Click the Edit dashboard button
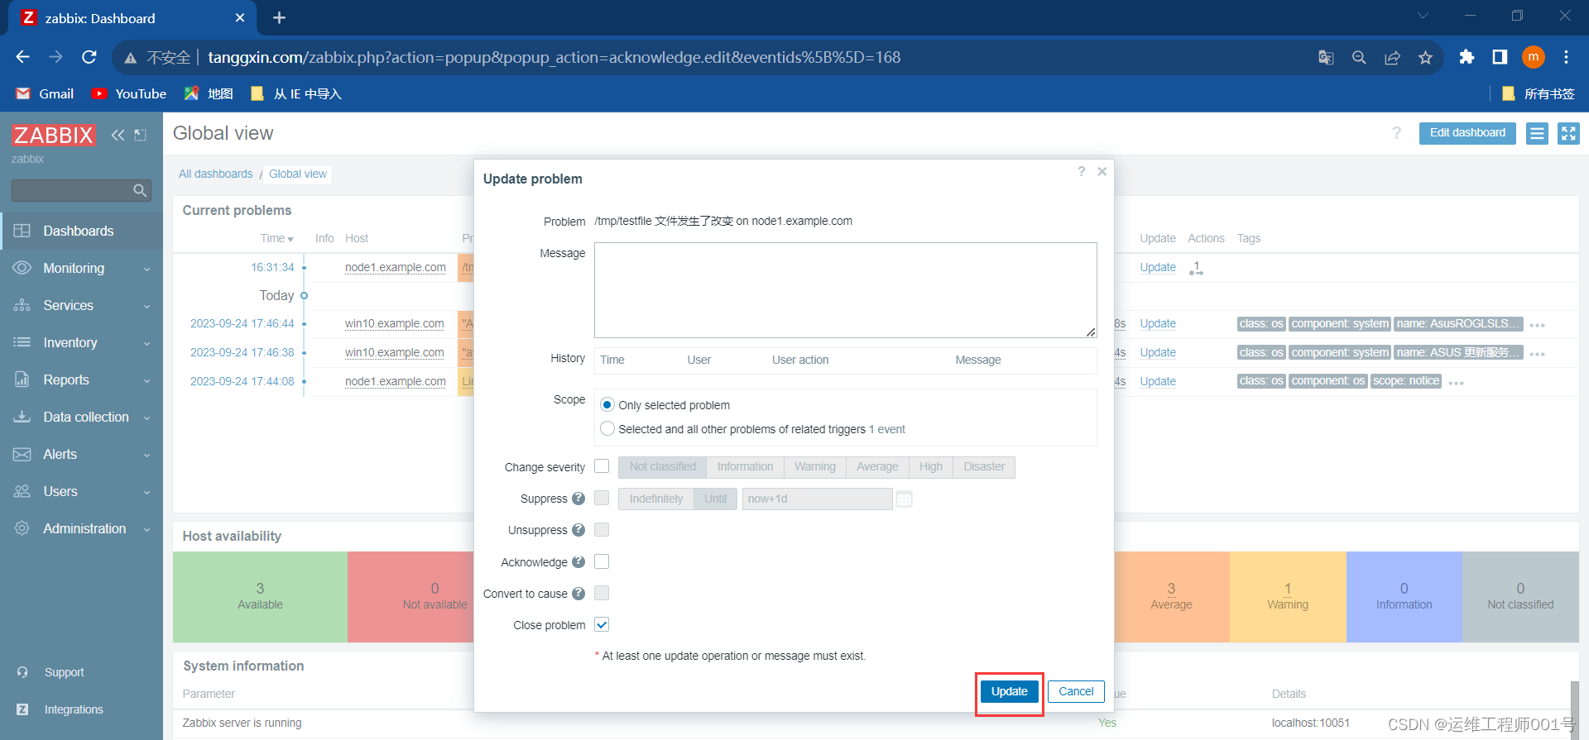This screenshot has width=1589, height=740. [1467, 133]
